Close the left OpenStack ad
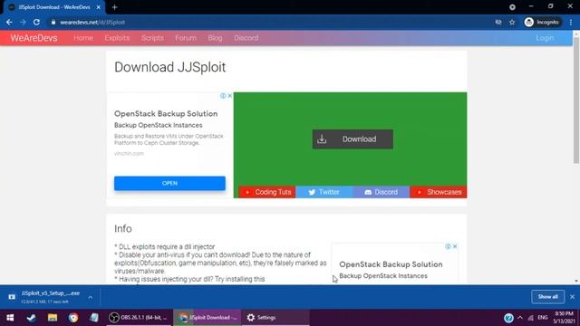Screen dimensions: 580x326 tap(229, 96)
